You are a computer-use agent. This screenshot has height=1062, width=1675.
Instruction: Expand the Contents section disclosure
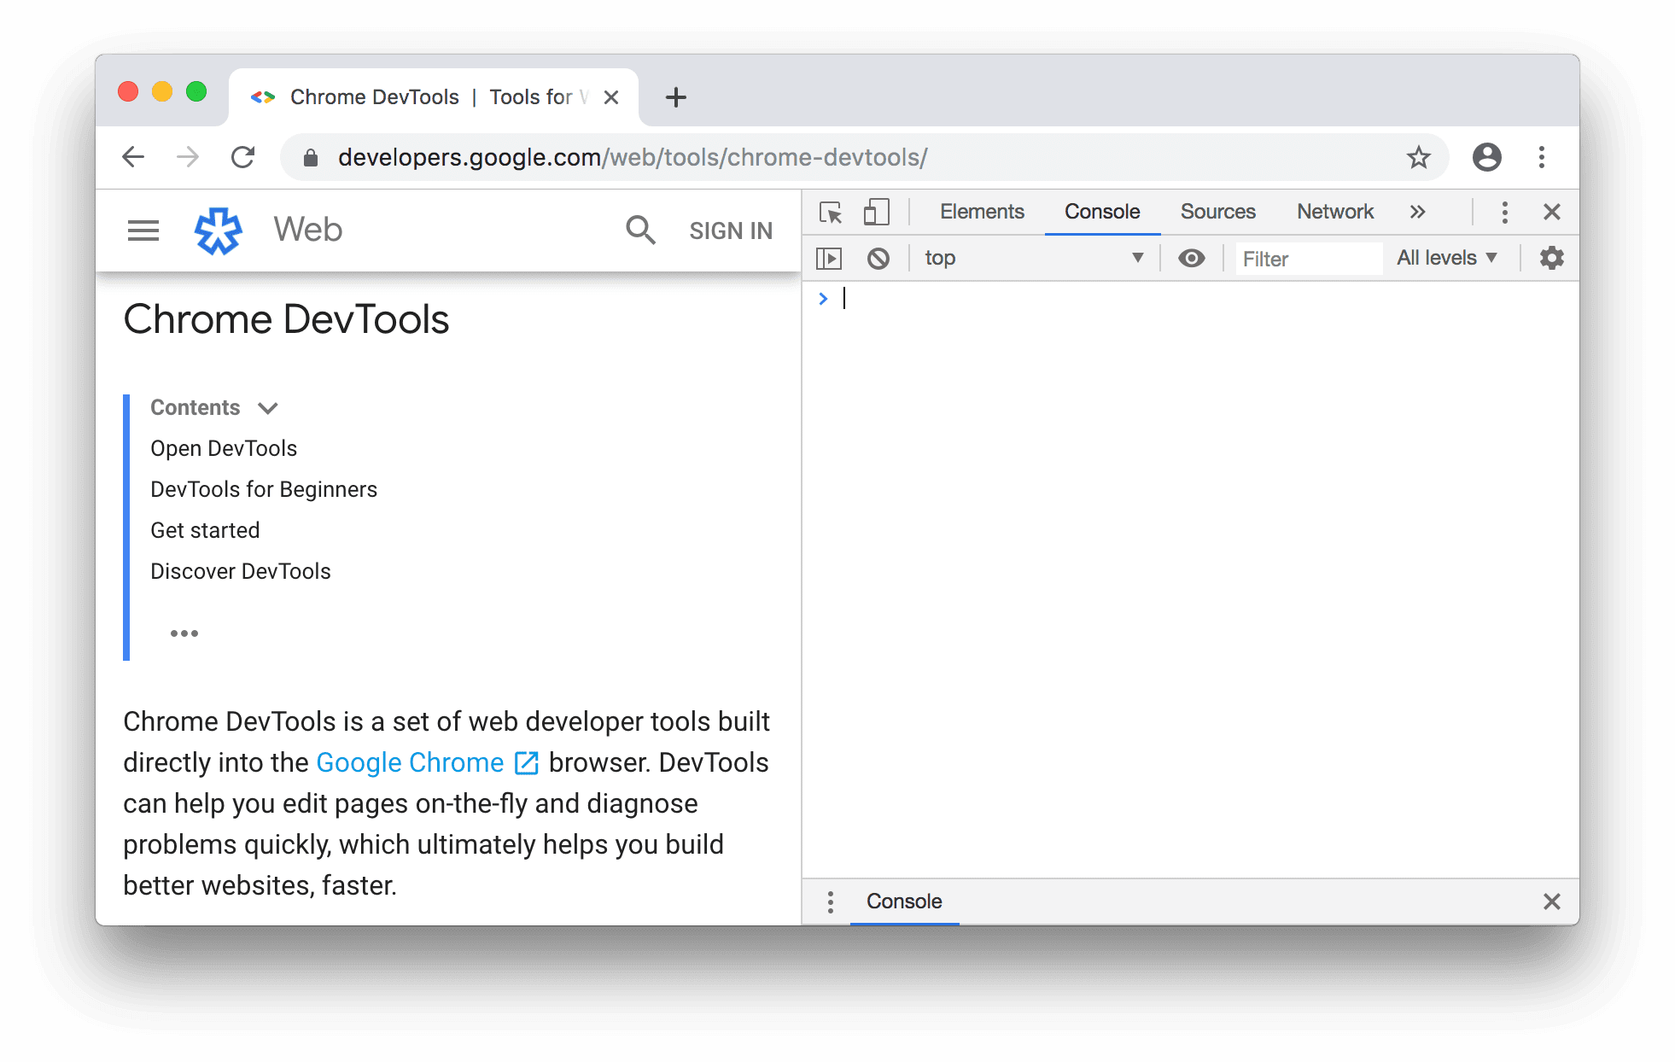(270, 406)
